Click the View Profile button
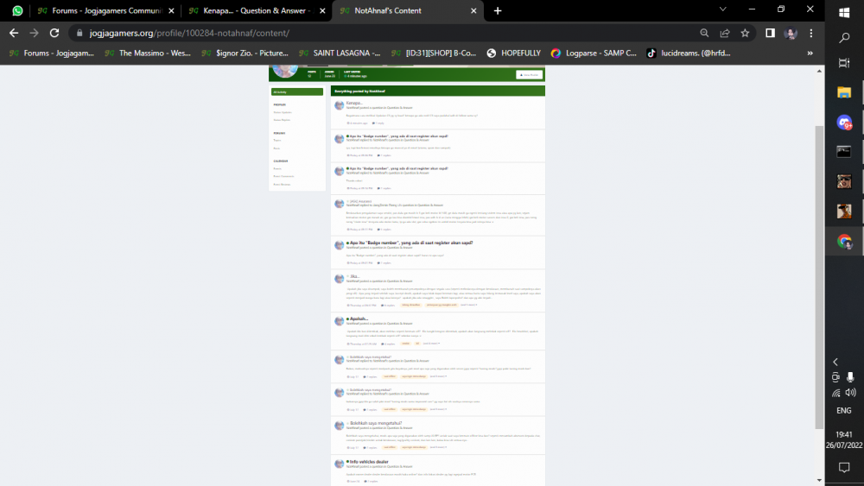The width and height of the screenshot is (864, 486). click(x=529, y=75)
